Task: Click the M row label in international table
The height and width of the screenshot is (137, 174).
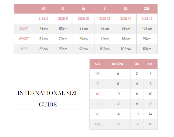Action: (97, 94)
